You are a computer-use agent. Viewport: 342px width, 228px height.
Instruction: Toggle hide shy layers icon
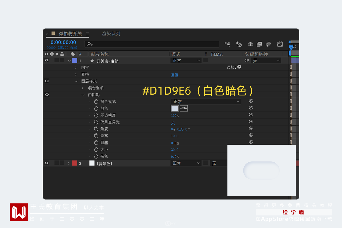coord(250,44)
